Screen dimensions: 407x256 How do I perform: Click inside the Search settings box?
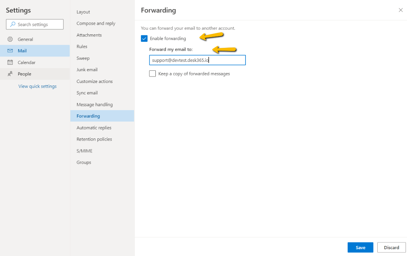(x=36, y=24)
